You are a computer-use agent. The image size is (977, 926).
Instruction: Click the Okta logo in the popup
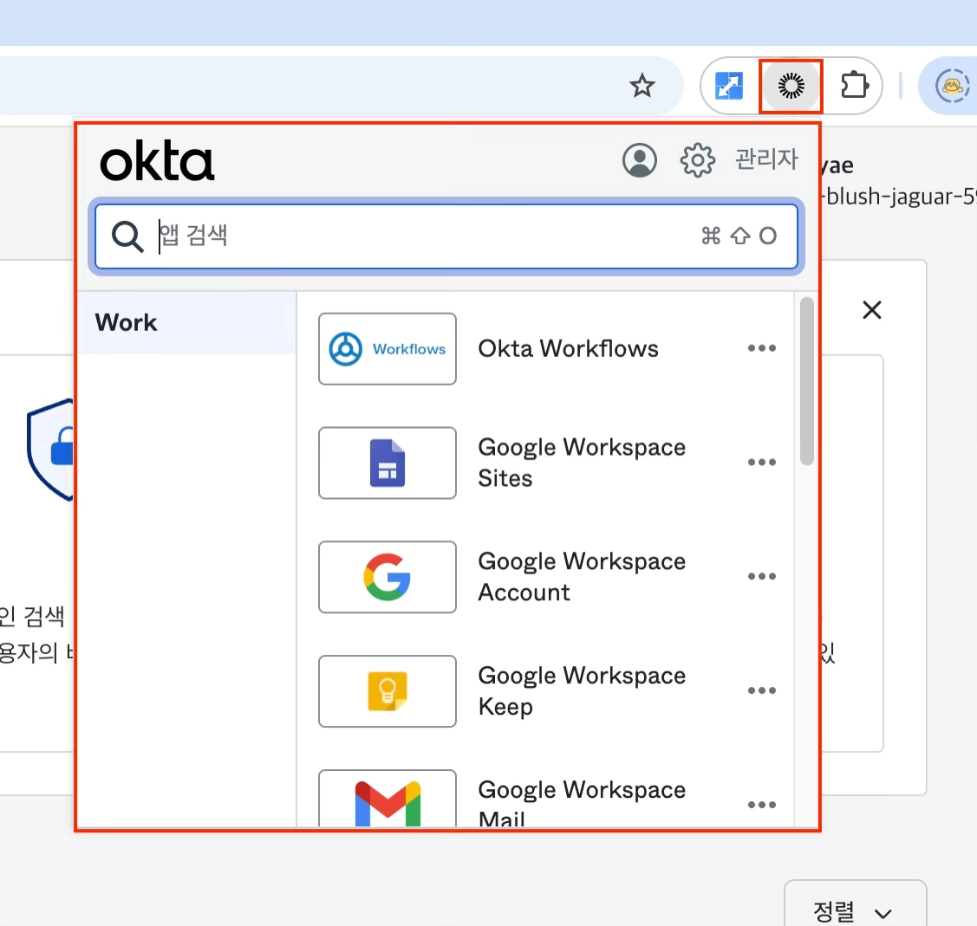click(157, 160)
